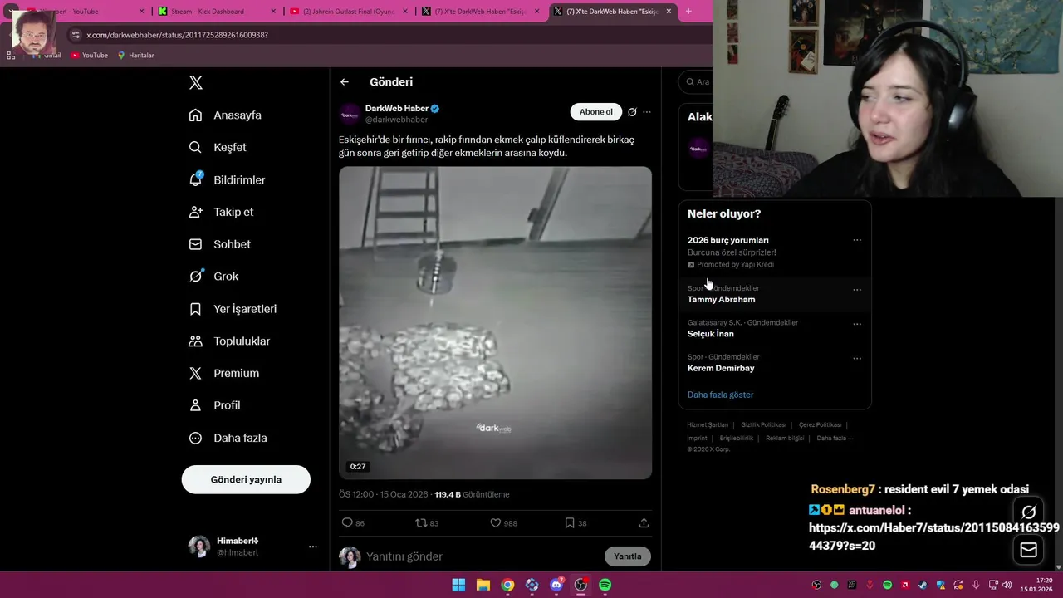Open OBS Studio from the taskbar

point(580,585)
